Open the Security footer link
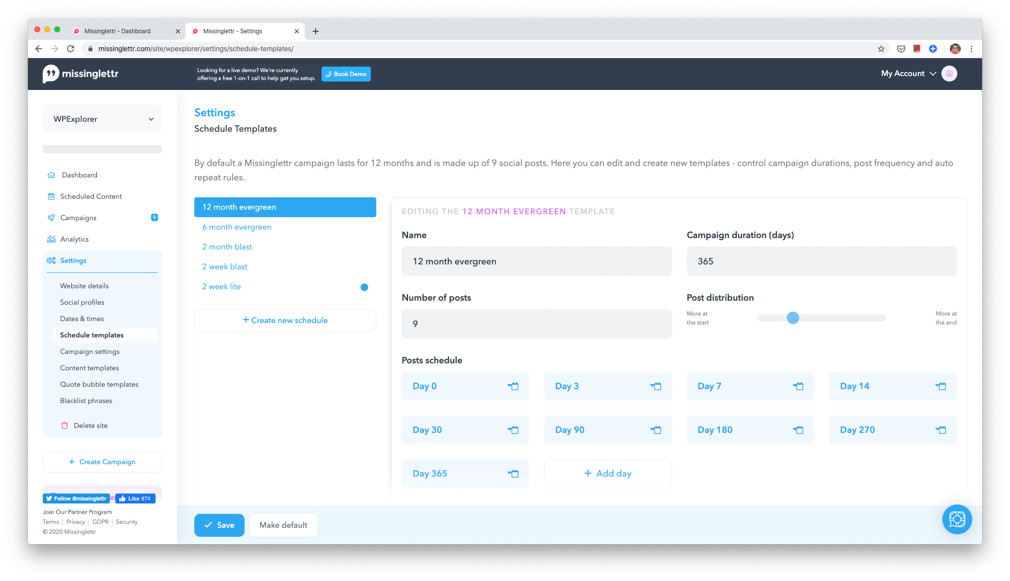 [x=127, y=522]
